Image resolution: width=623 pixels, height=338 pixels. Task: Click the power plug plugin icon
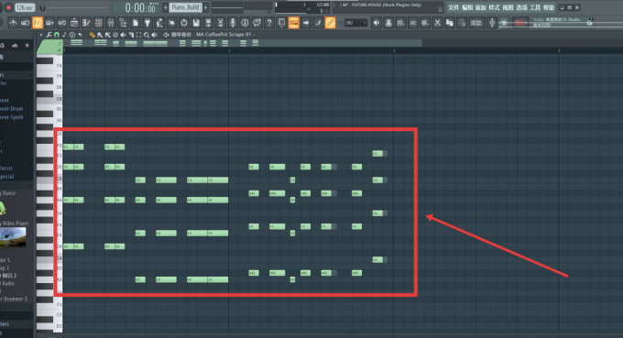click(147, 23)
